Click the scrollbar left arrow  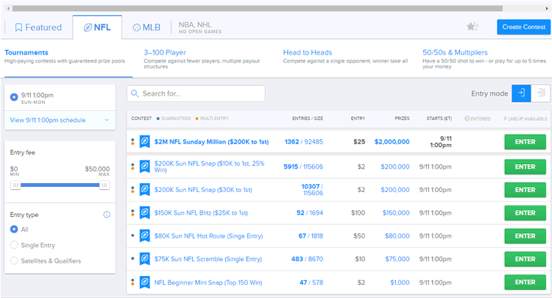coord(8,8)
